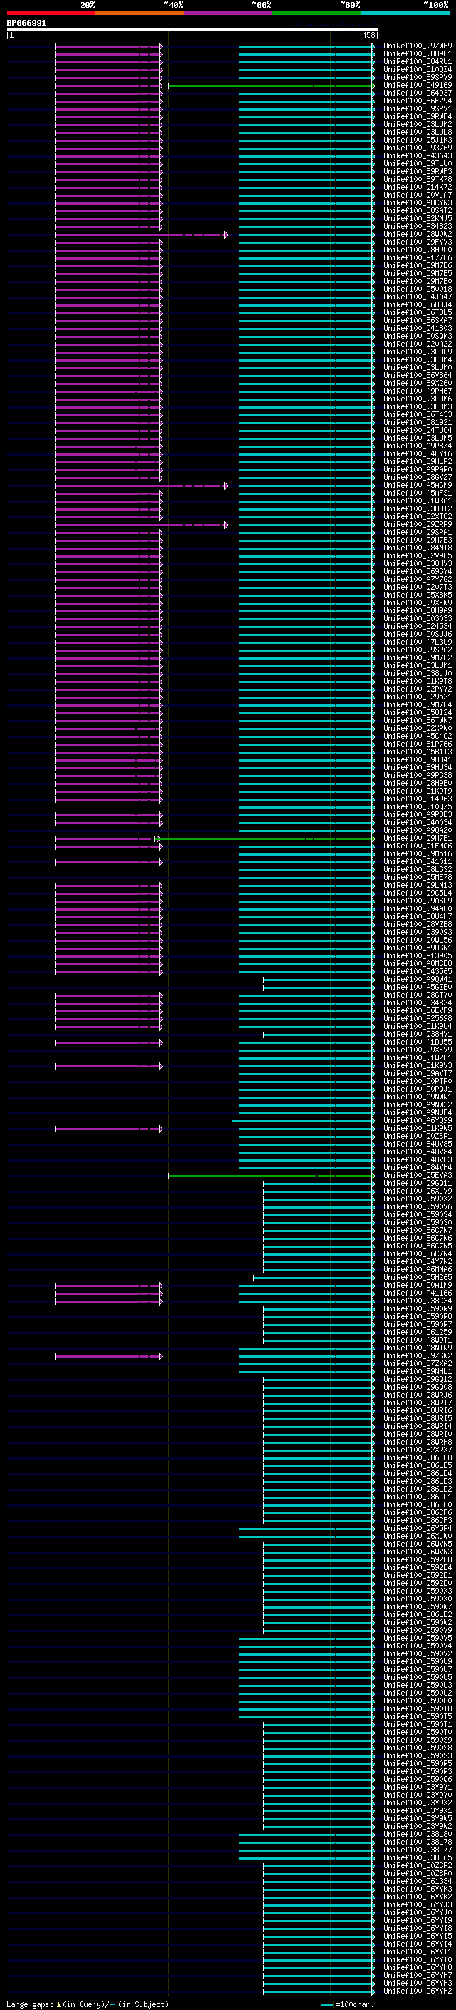
Task: Click label UniRef100_O61334
Action: pyautogui.click(x=418, y=1881)
